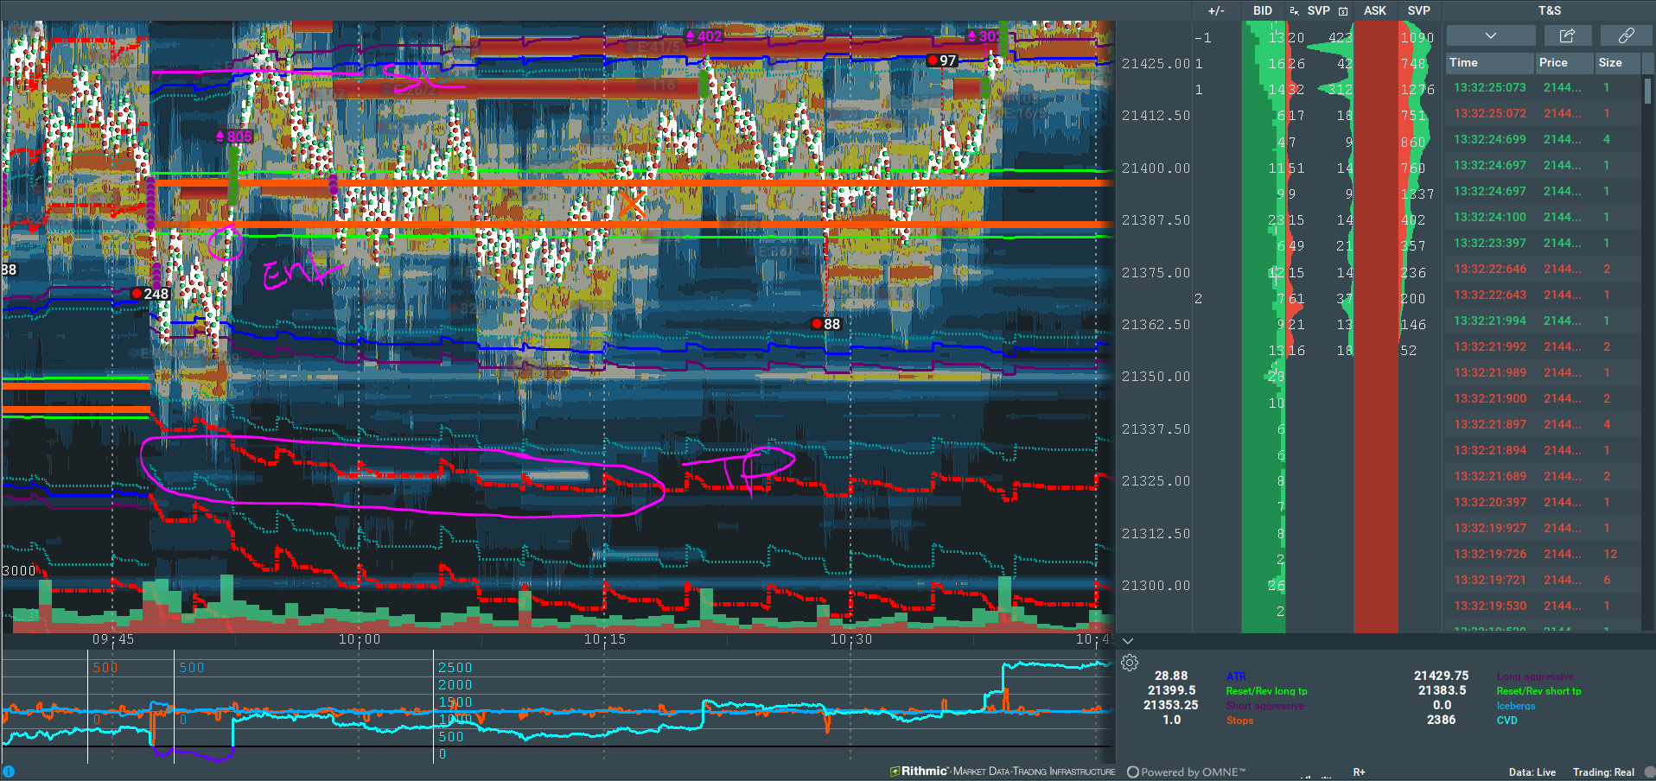Image resolution: width=1656 pixels, height=781 pixels.
Task: Click the T&S panel title
Action: 1550,10
